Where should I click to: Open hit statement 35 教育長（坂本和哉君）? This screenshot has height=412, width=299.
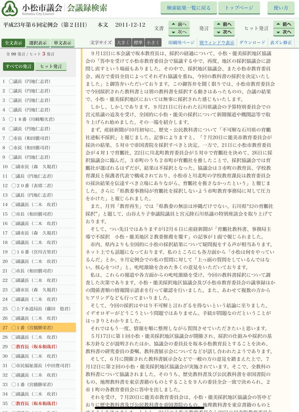pos(38,403)
